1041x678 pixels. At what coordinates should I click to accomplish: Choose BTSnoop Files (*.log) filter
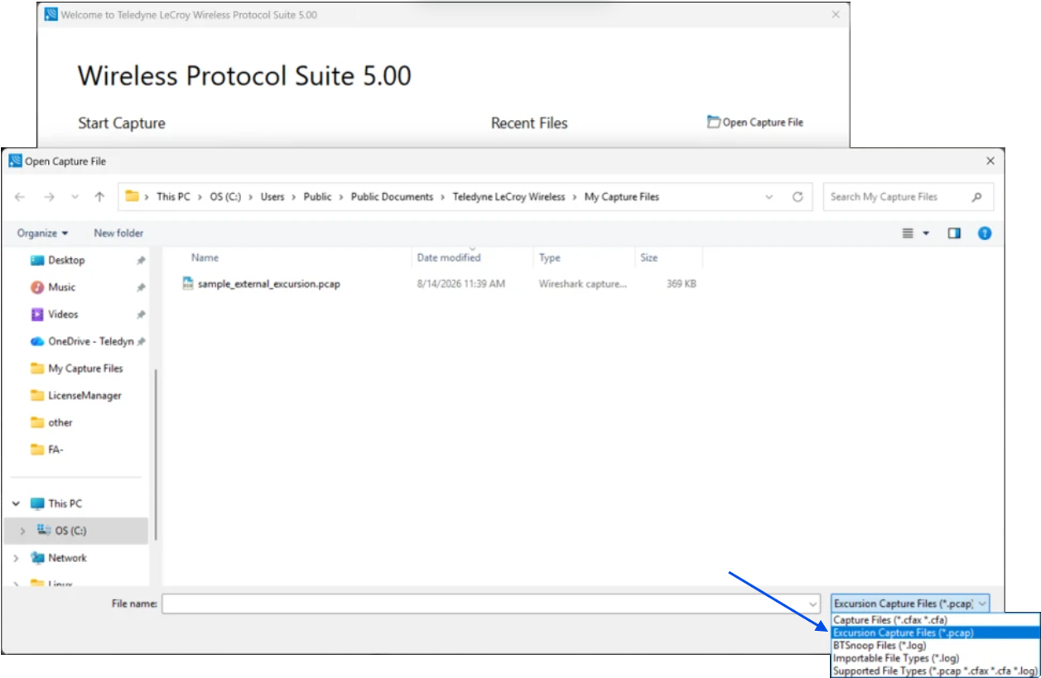pyautogui.click(x=880, y=645)
